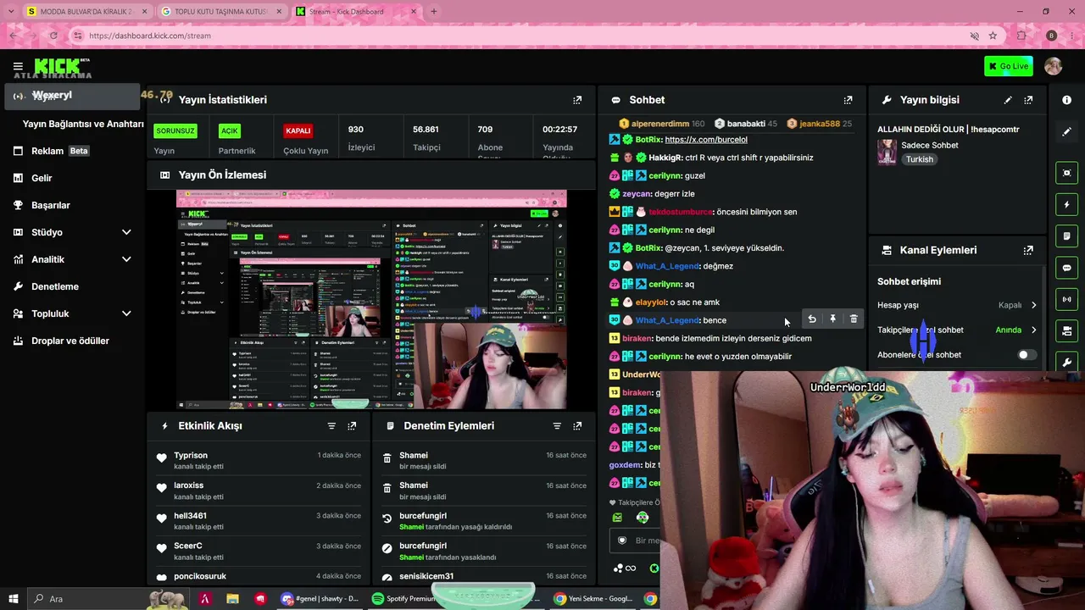Open Droplar ve ödüller page
This screenshot has height=610, width=1085.
coord(70,341)
